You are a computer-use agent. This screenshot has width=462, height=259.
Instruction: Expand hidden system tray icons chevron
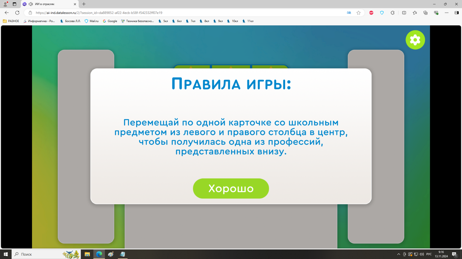[x=398, y=254]
